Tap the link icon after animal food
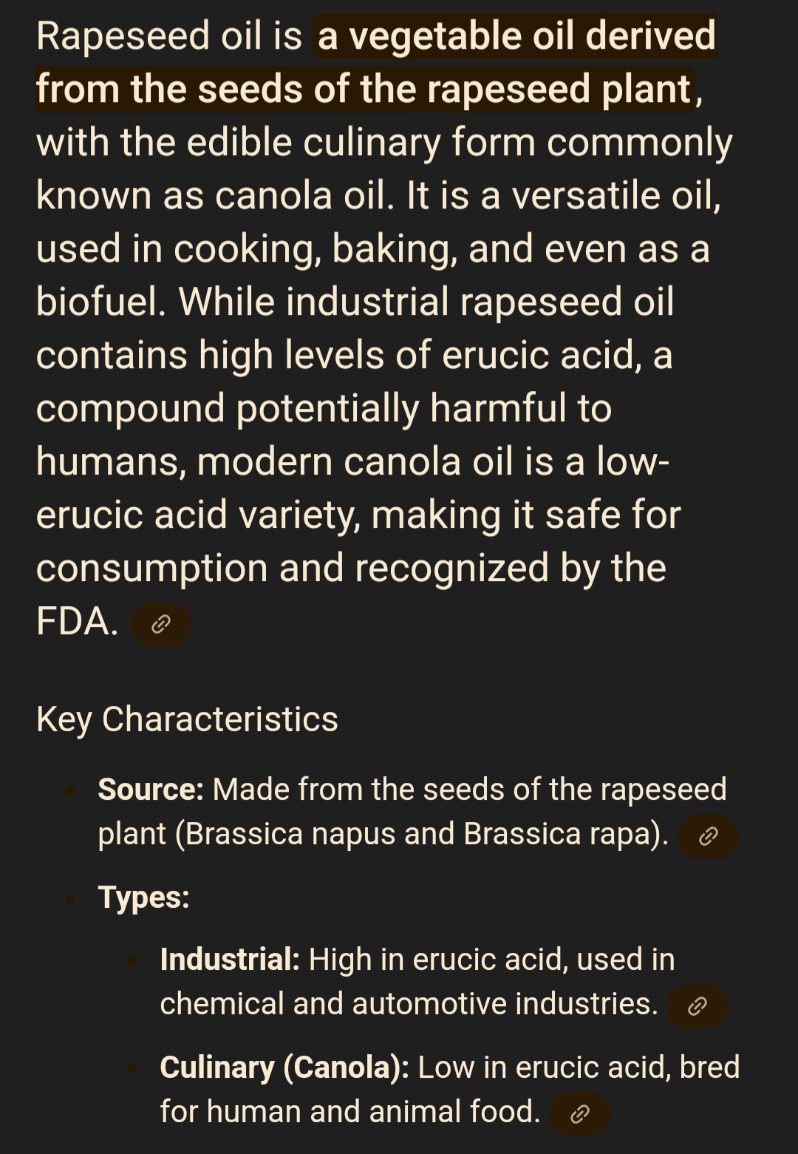This screenshot has height=1154, width=798. (x=580, y=1114)
